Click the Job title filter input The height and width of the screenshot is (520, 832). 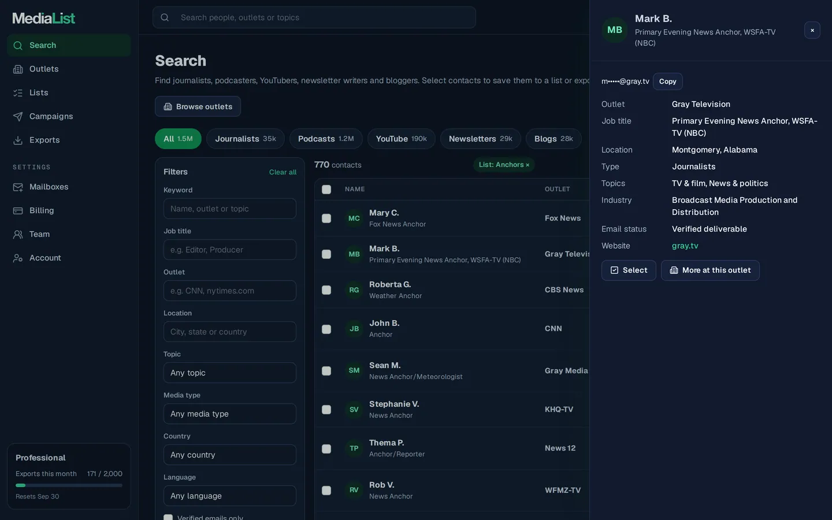[230, 250]
